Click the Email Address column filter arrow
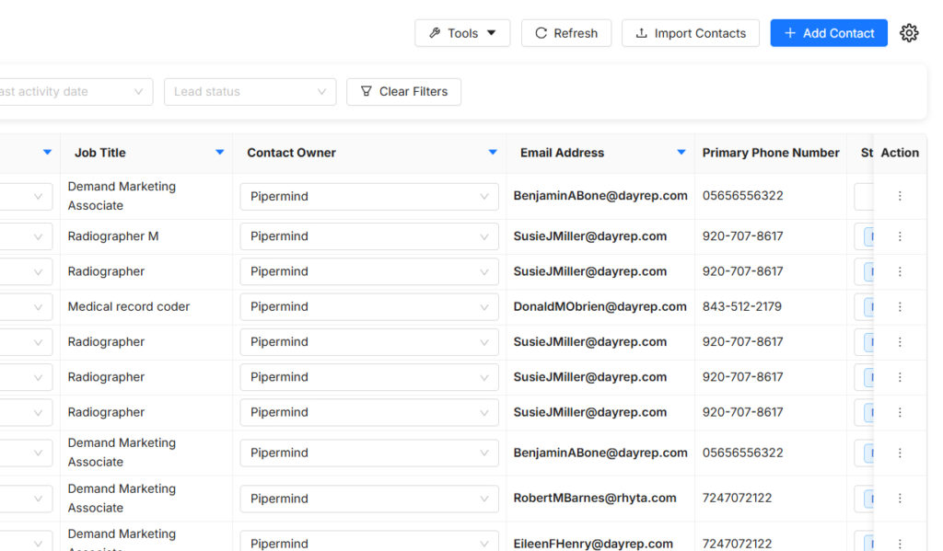The height and width of the screenshot is (551, 943). coord(681,153)
